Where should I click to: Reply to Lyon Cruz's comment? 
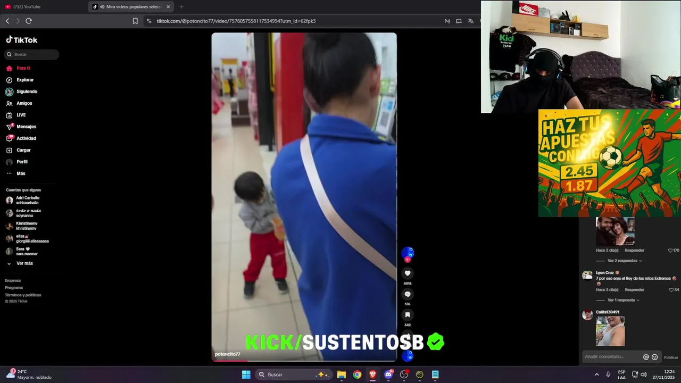(x=634, y=289)
